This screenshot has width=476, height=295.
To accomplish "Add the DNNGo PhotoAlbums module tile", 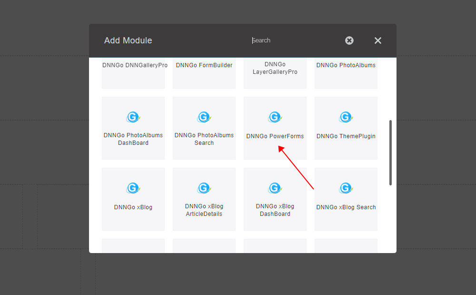I will (x=346, y=73).
